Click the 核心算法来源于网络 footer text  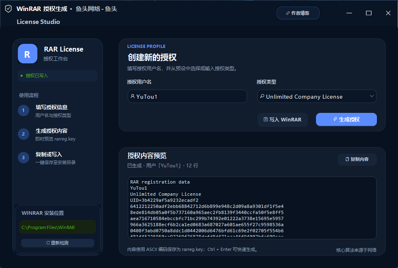[x=357, y=250]
